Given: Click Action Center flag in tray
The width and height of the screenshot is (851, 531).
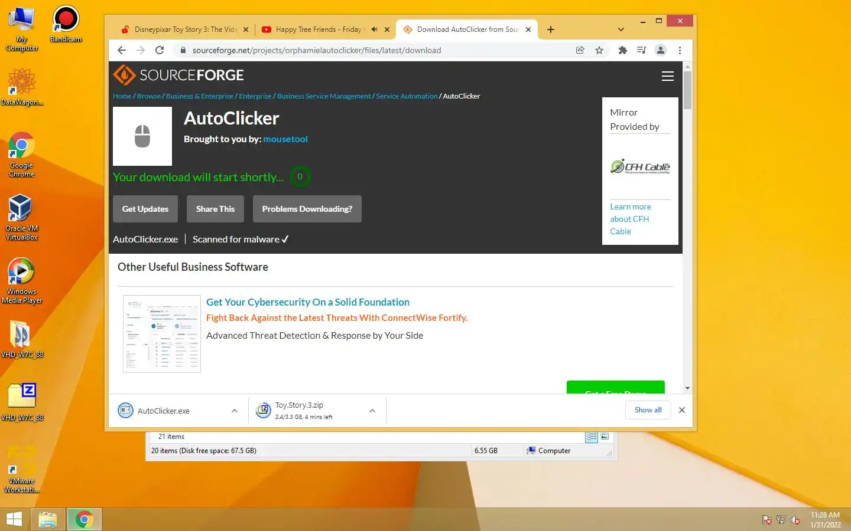Looking at the screenshot, I should point(766,520).
